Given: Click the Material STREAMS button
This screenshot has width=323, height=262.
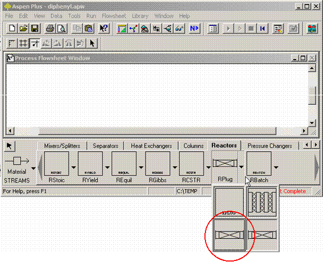Looking at the screenshot, I should pyautogui.click(x=17, y=168).
